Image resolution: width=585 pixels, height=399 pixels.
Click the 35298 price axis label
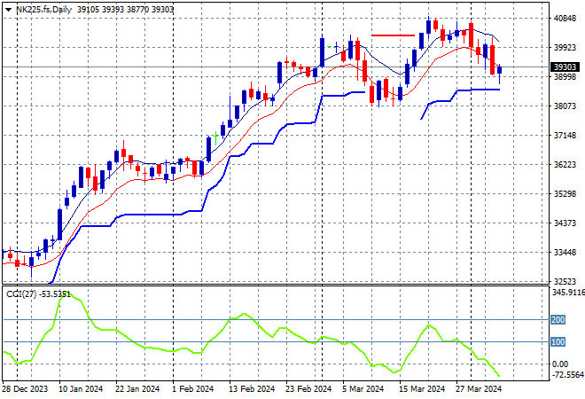[x=565, y=193]
